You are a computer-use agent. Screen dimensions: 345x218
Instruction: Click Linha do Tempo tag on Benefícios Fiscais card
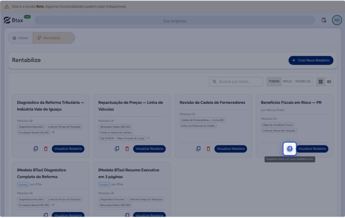[x=279, y=131]
